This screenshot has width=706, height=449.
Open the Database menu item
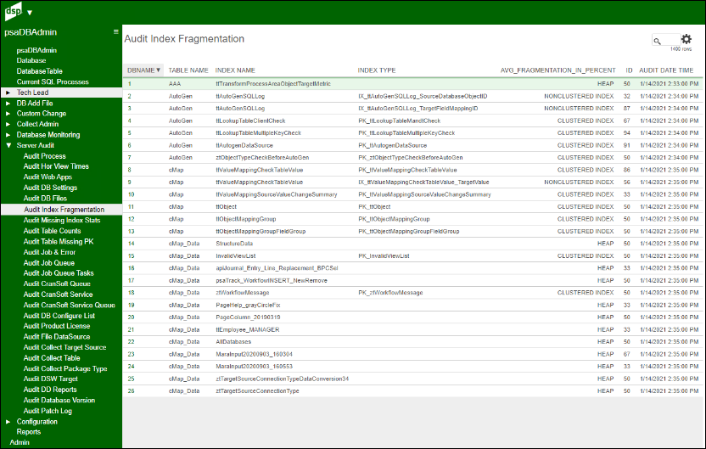31,60
